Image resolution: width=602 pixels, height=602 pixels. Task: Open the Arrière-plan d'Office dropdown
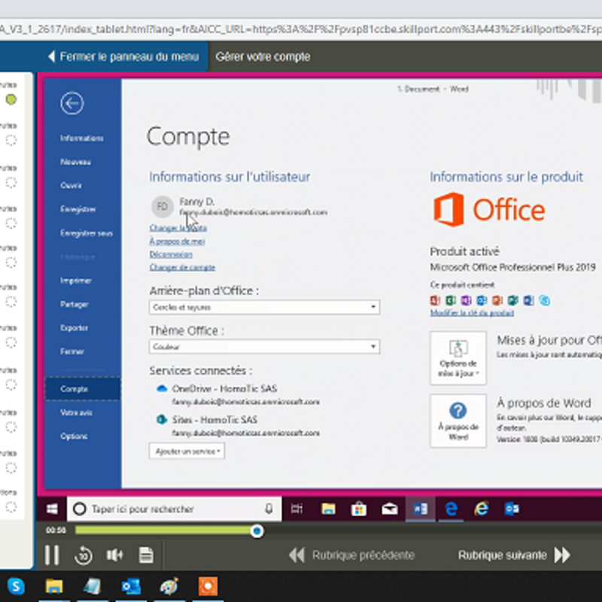coord(265,307)
